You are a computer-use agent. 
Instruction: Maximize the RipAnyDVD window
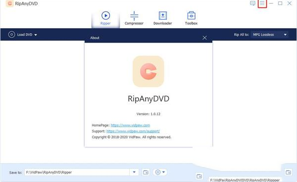(x=280, y=3)
